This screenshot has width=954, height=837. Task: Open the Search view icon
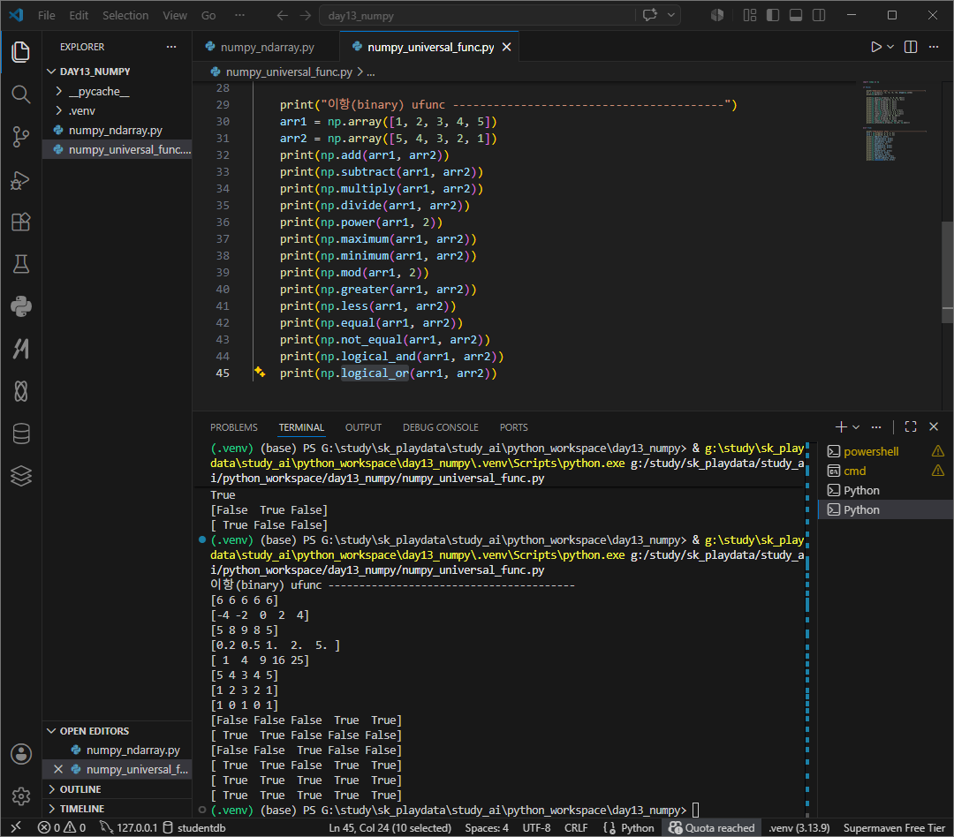coord(20,94)
